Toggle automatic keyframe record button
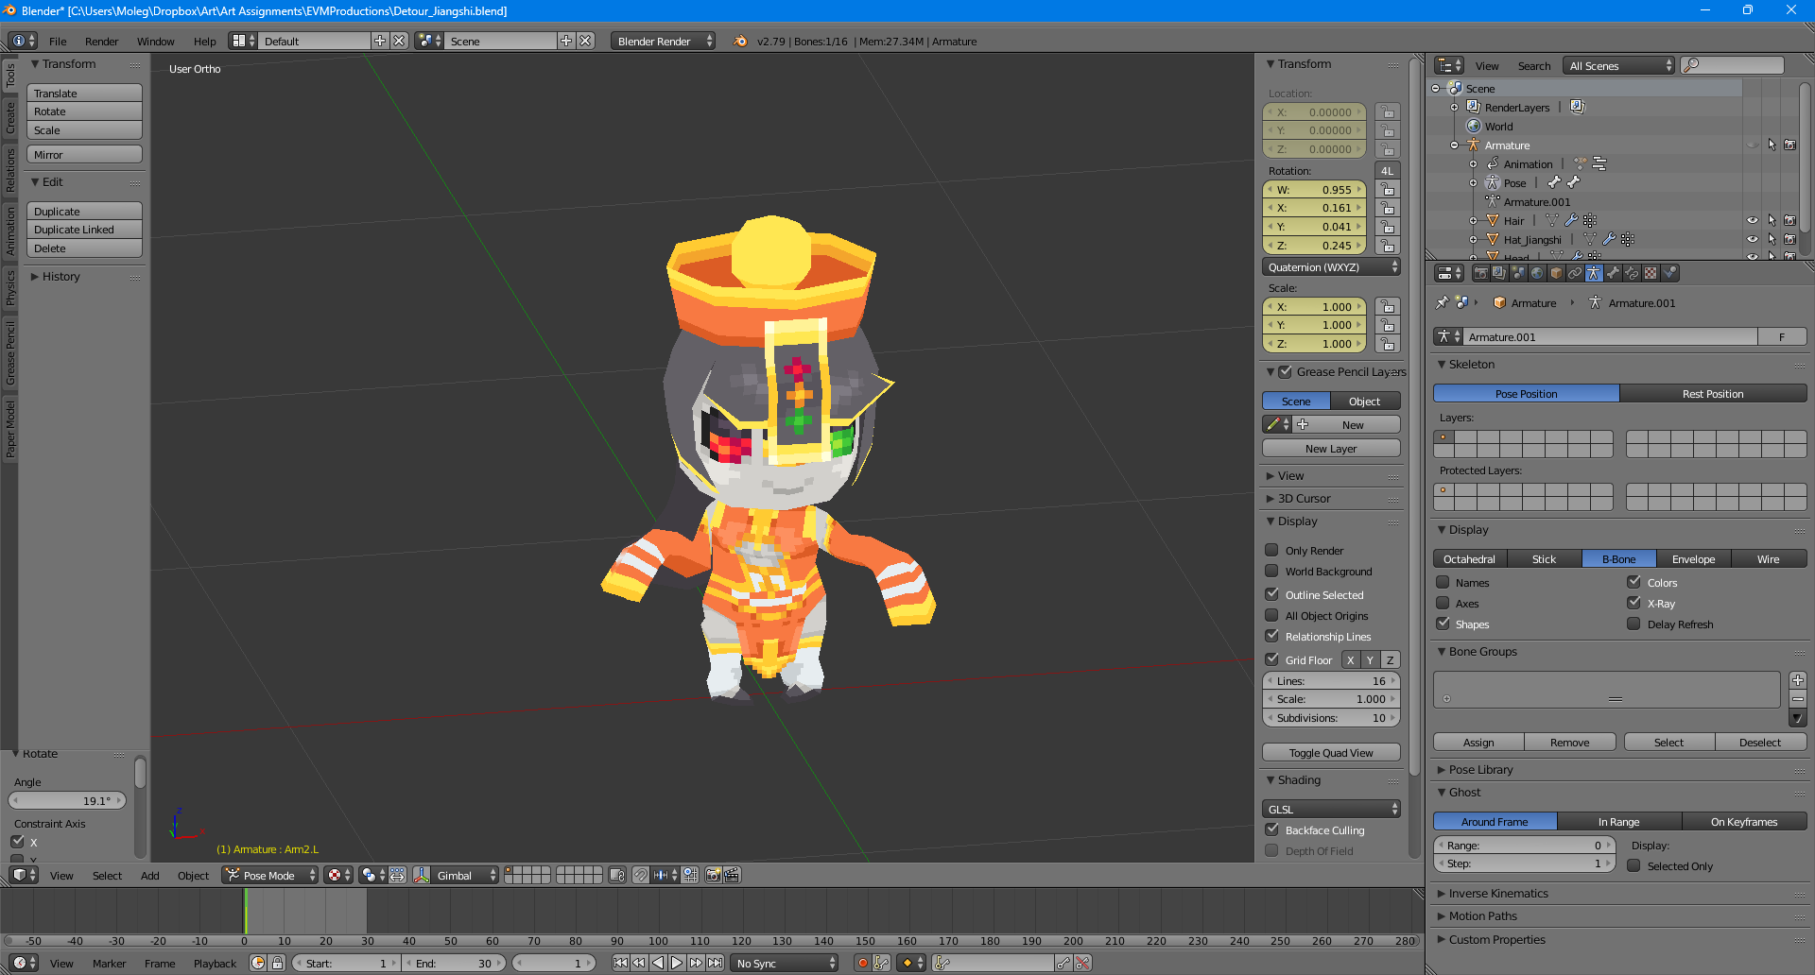The height and width of the screenshot is (975, 1815). point(862,963)
